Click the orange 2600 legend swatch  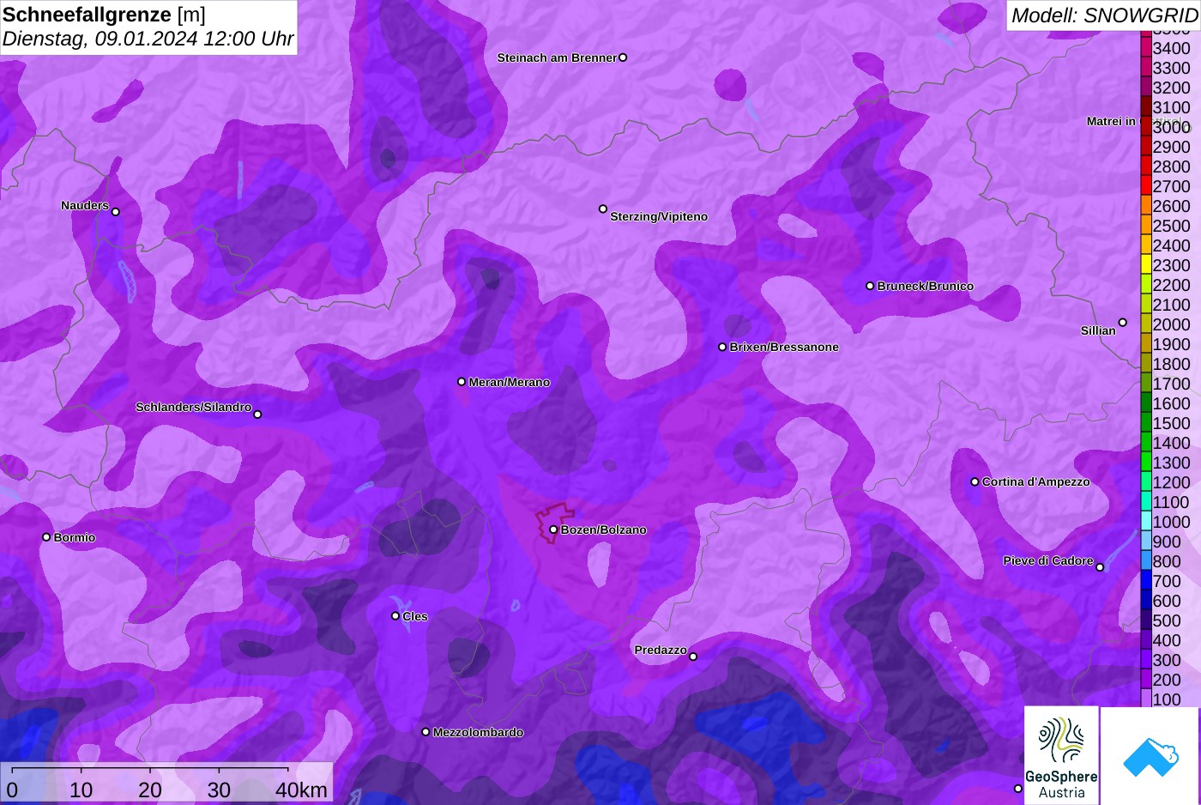[x=1145, y=206]
